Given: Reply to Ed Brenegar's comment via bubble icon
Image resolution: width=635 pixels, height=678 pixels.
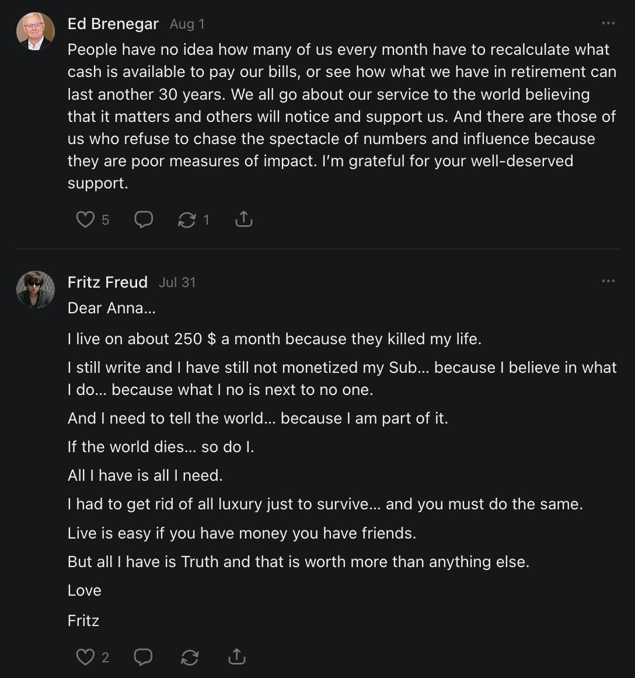Looking at the screenshot, I should [x=144, y=219].
